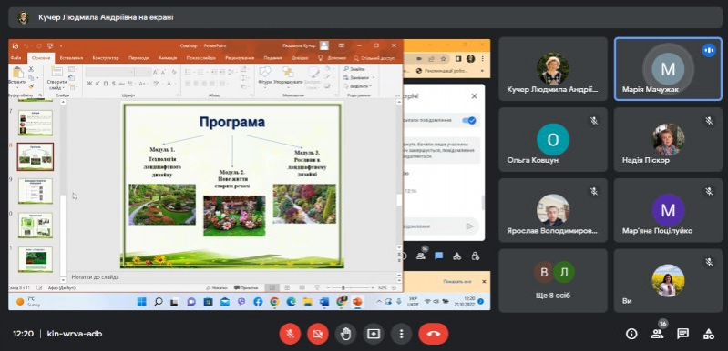
Task: Switch to the Вставлення ribbon tab
Action: point(71,58)
